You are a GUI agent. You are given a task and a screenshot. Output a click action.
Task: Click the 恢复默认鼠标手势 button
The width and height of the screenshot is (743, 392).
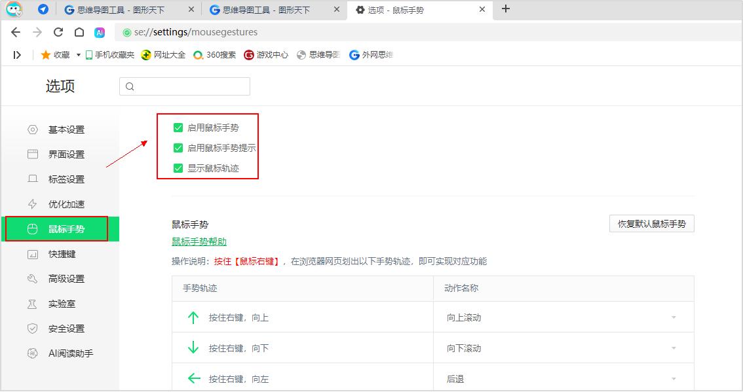click(651, 224)
